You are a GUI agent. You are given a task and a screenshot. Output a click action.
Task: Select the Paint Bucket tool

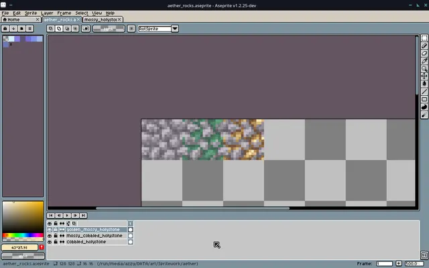coord(424,84)
